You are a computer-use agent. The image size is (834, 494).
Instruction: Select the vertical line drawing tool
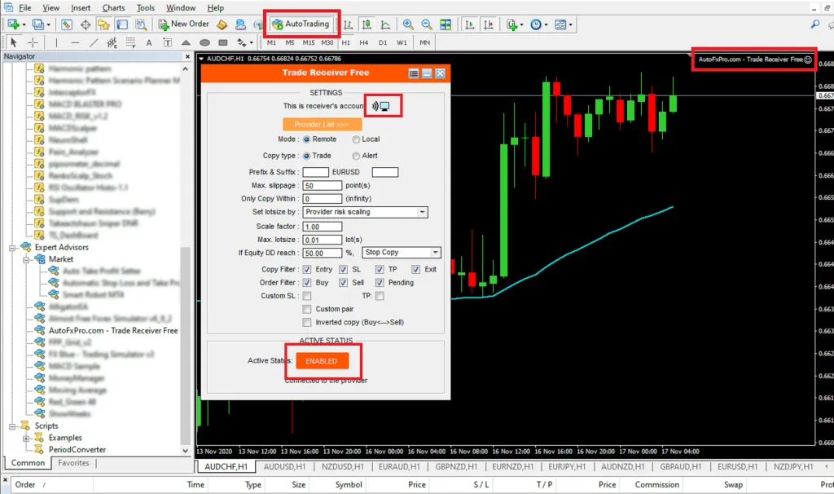click(x=56, y=42)
